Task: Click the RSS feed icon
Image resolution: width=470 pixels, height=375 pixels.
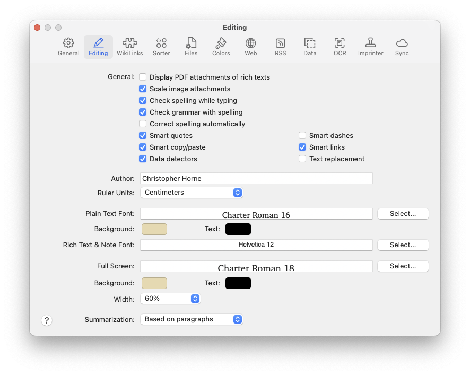Action: 280,47
